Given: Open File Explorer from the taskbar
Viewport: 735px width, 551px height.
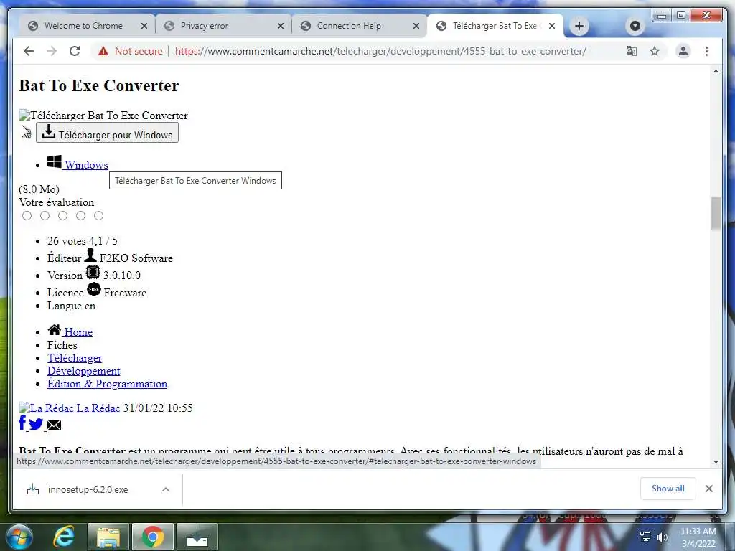Looking at the screenshot, I should (108, 537).
